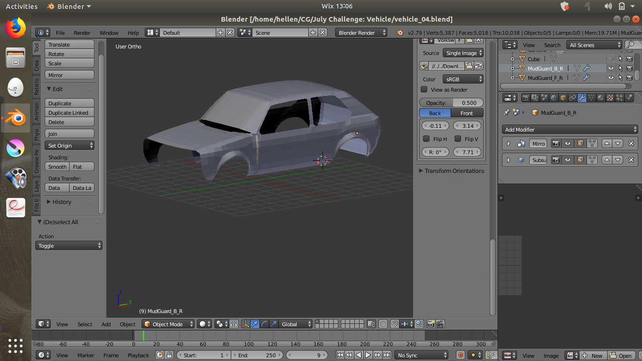
Task: Remove the Subsurf modifier with X
Action: pos(631,160)
